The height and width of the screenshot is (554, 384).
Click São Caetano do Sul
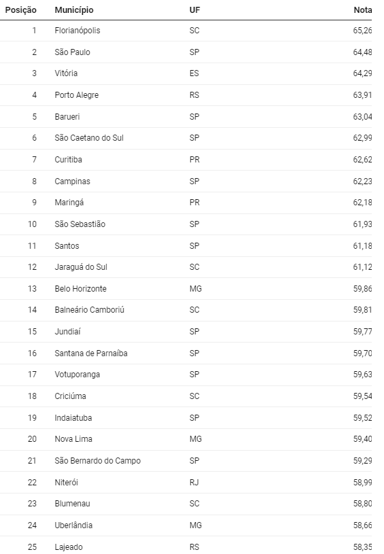coord(89,138)
